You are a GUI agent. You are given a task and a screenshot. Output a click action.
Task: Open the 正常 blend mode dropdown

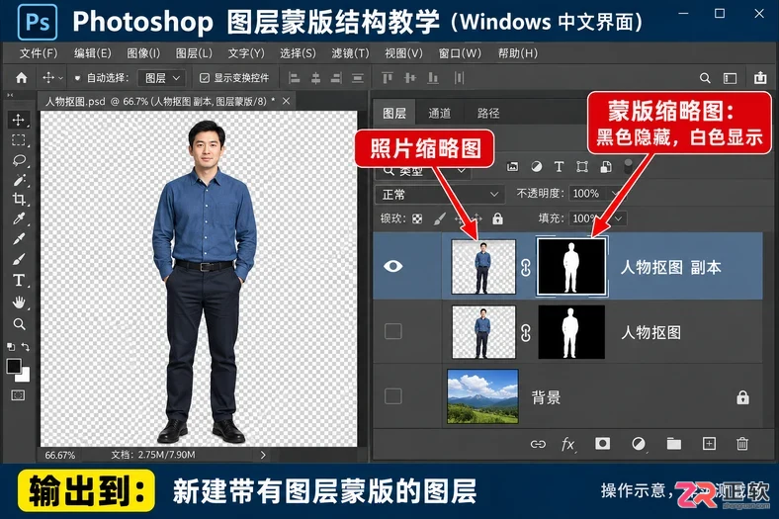click(440, 194)
